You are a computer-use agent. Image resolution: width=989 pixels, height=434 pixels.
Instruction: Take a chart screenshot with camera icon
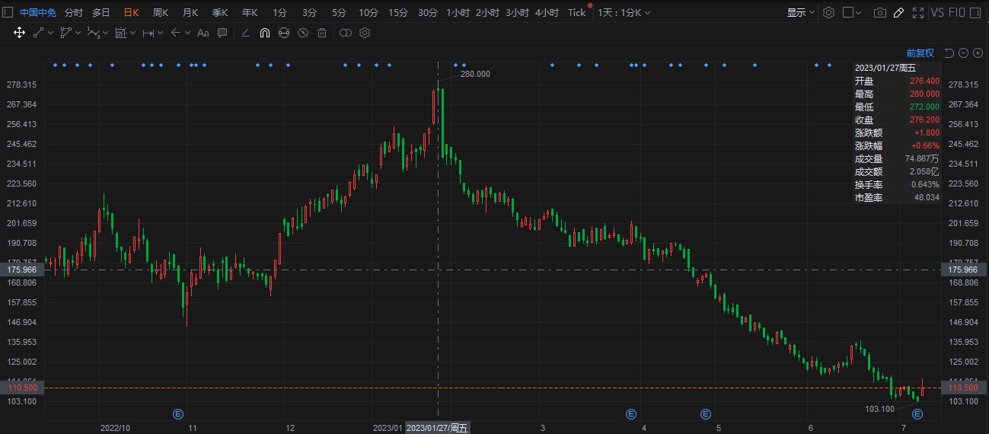point(879,13)
